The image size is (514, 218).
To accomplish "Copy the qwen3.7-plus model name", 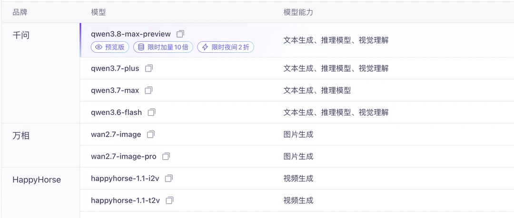I will 149,68.
